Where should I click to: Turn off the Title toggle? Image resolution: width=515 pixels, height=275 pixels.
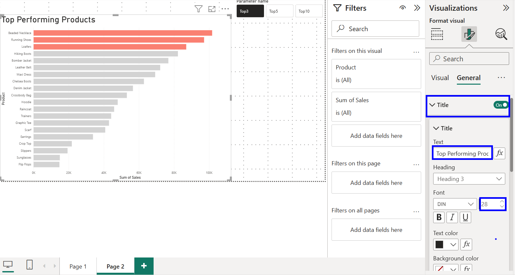[501, 105]
